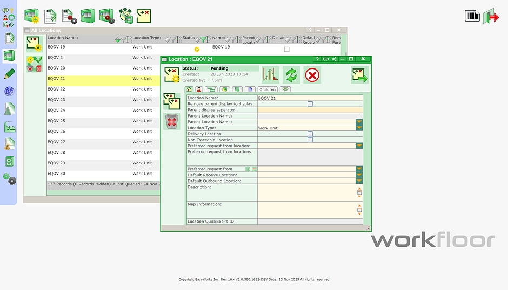Screen dimensions: 508x290
Task: Open the Preferred request from add/remove dropdown
Action: pos(359,169)
